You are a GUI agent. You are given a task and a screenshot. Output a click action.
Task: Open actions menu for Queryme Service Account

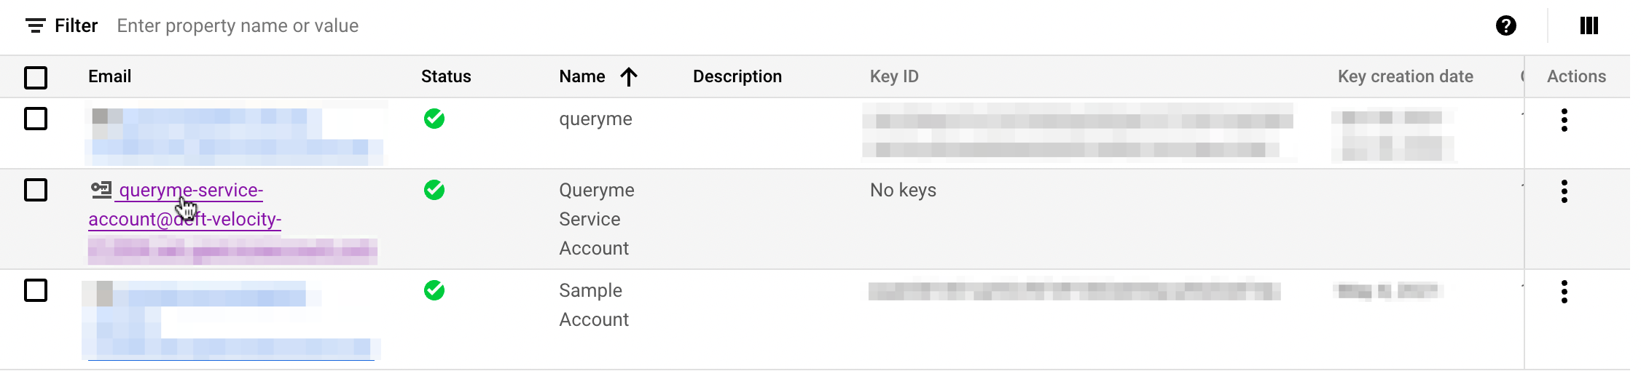(1564, 191)
